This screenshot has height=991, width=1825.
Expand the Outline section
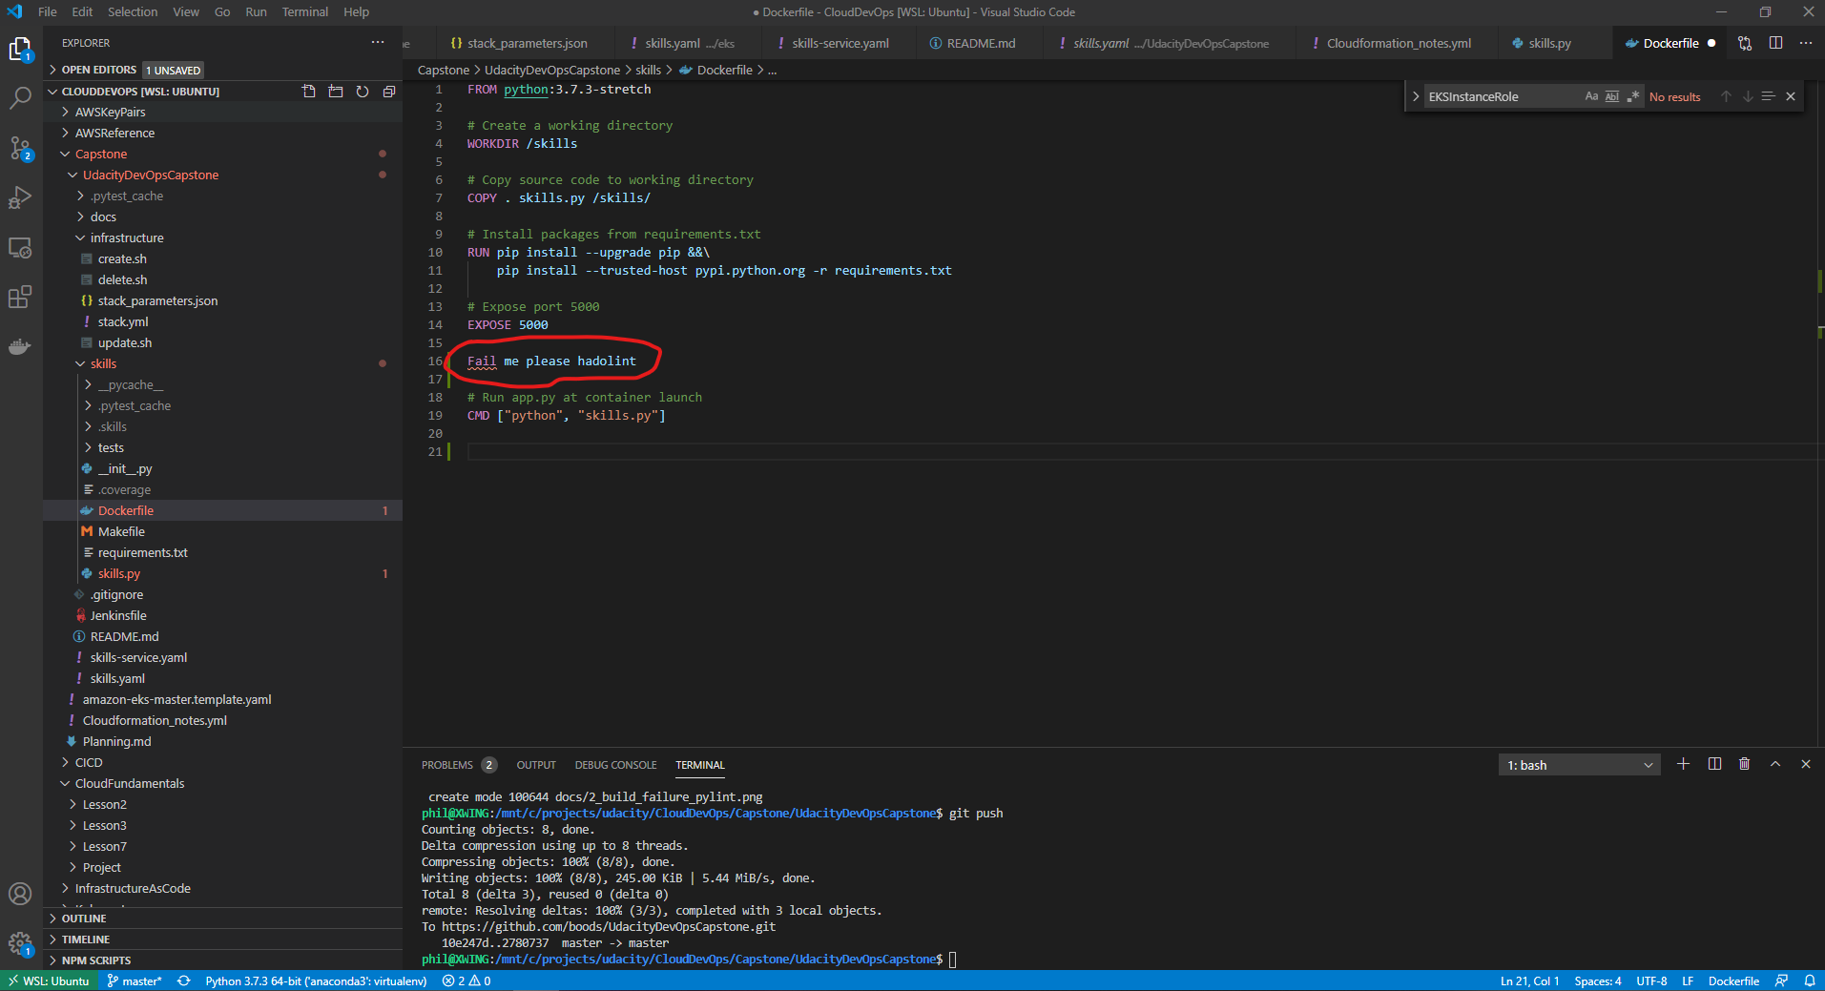point(222,919)
